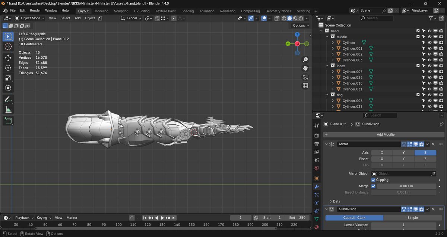
Task: Open the View Layer properties tab
Action: pos(317,152)
